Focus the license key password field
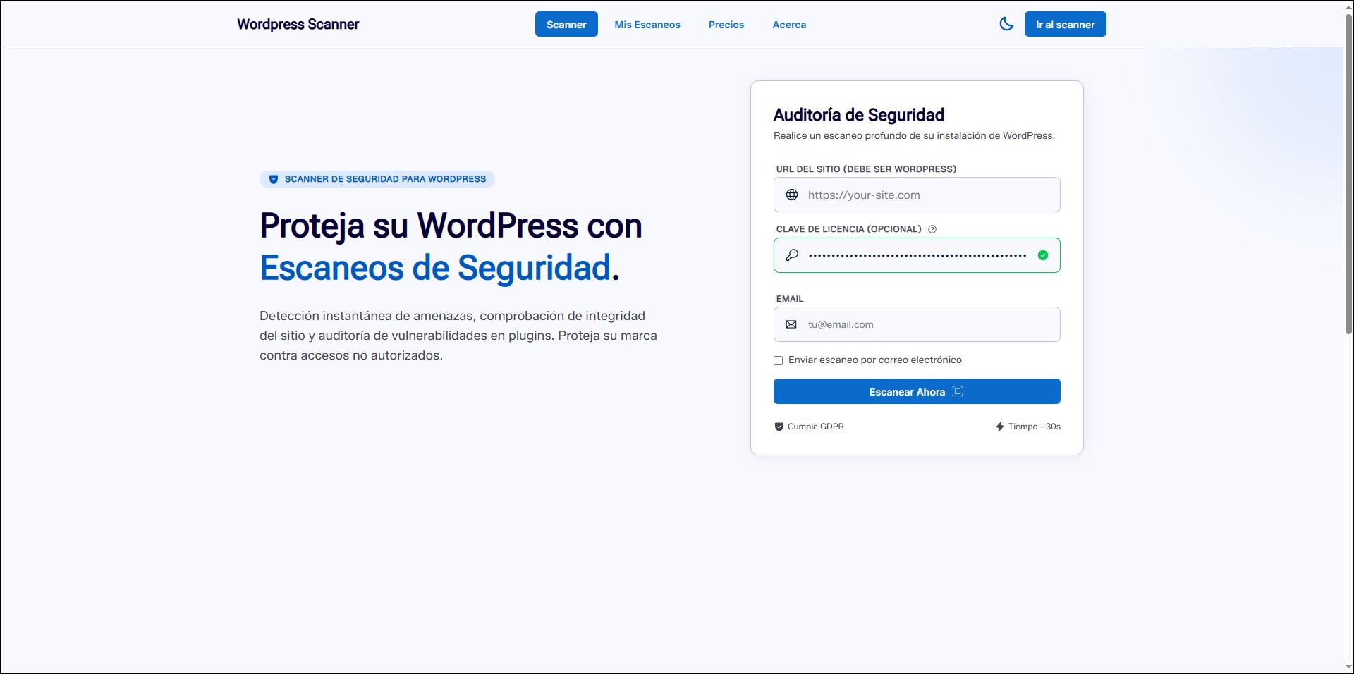 [917, 255]
